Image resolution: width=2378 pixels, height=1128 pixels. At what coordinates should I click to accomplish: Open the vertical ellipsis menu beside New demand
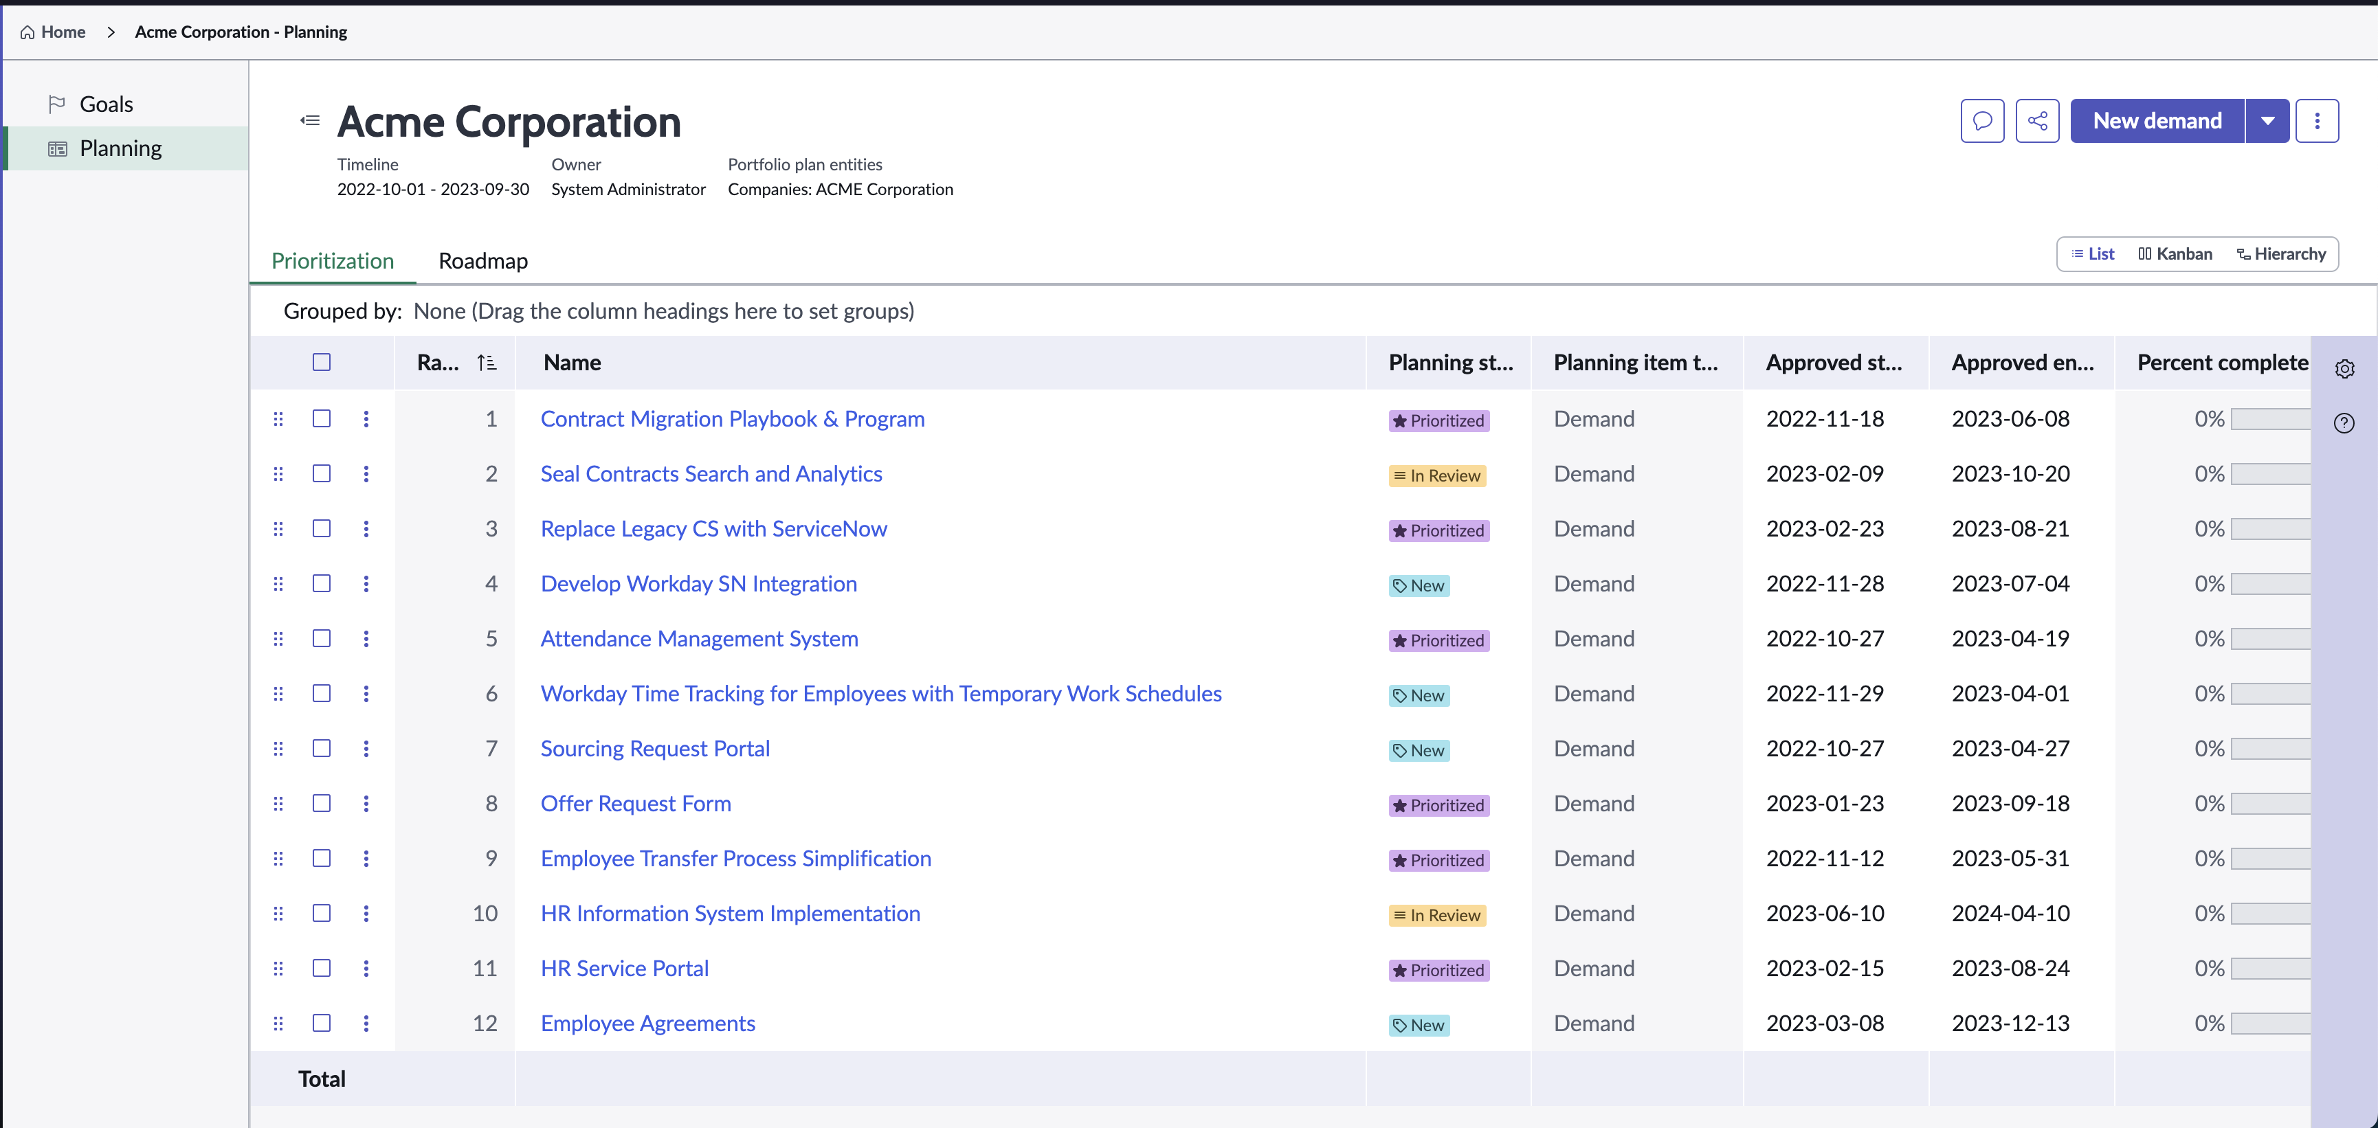pos(2316,121)
